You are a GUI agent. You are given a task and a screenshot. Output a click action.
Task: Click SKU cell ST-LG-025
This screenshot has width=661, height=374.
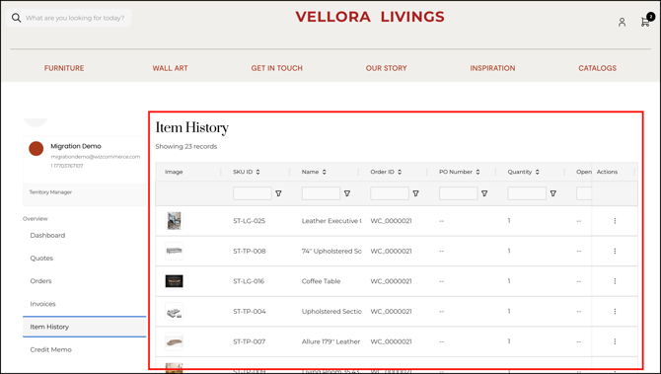250,221
